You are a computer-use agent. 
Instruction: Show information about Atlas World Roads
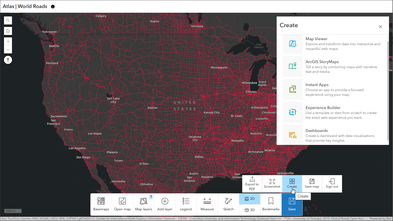tap(53, 7)
